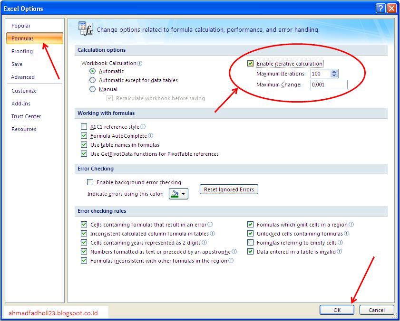Screen dimensions: 400x321
Task: Select the Manual calculation radio button
Action: pyautogui.click(x=93, y=89)
